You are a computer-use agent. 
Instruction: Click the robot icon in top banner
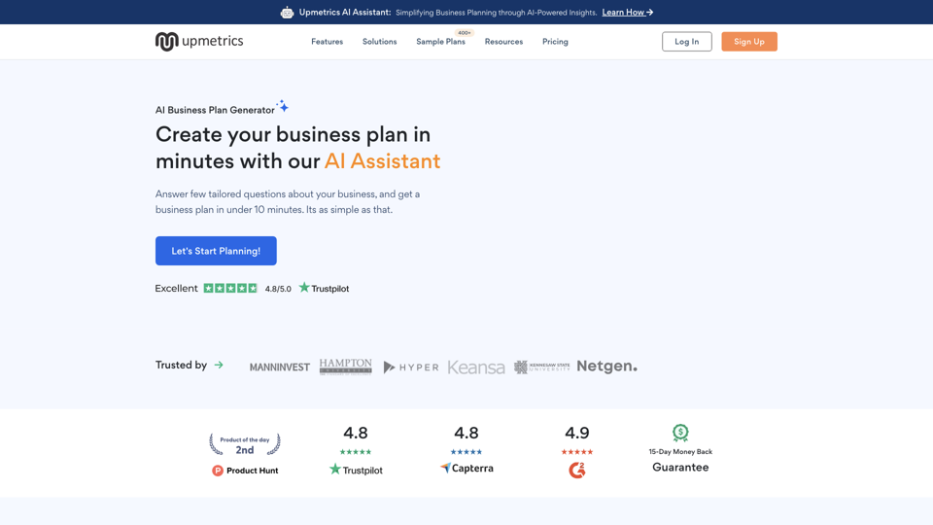[287, 13]
